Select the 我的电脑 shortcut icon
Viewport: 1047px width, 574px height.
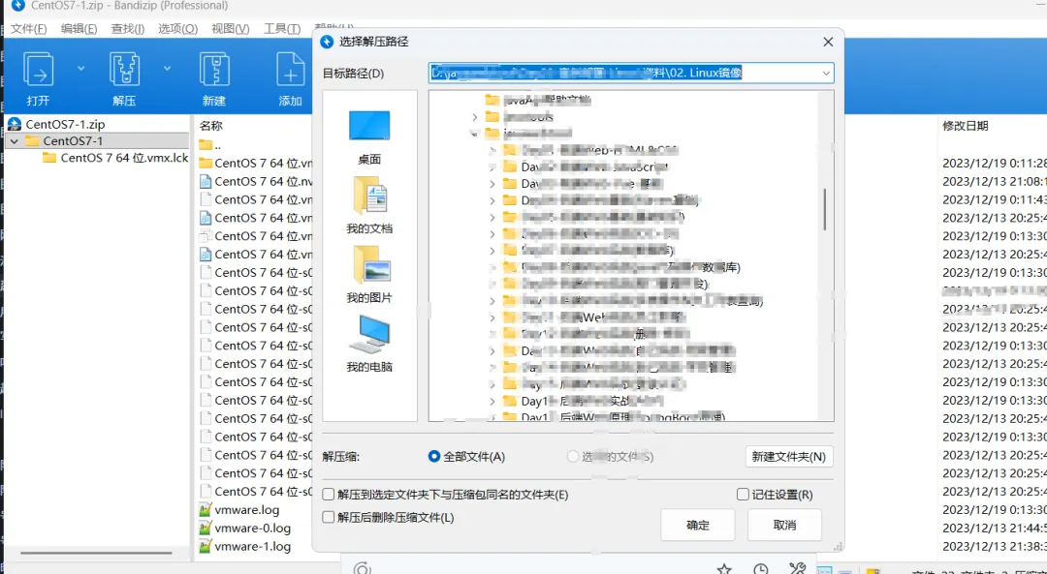click(369, 334)
